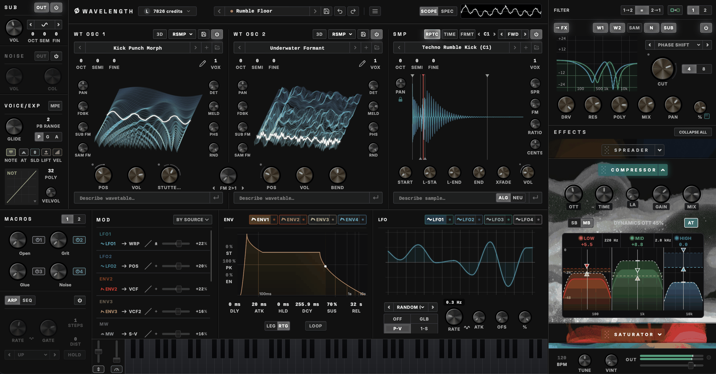The height and width of the screenshot is (374, 716).
Task: Redo the last change
Action: [x=353, y=11]
